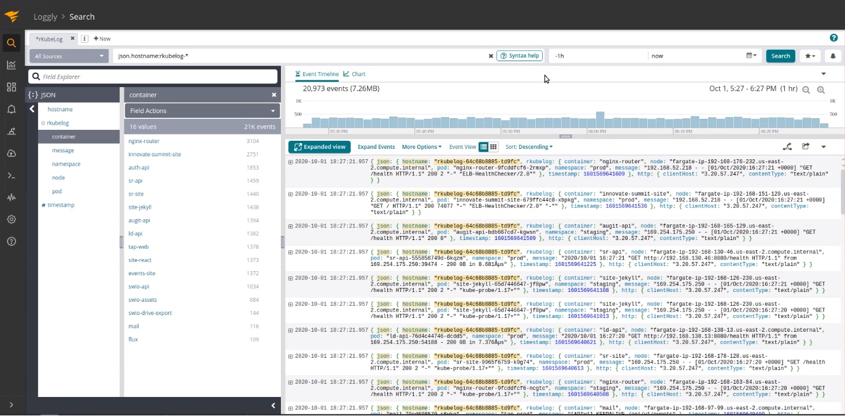Open the Sort: Descending dropdown

(x=529, y=147)
